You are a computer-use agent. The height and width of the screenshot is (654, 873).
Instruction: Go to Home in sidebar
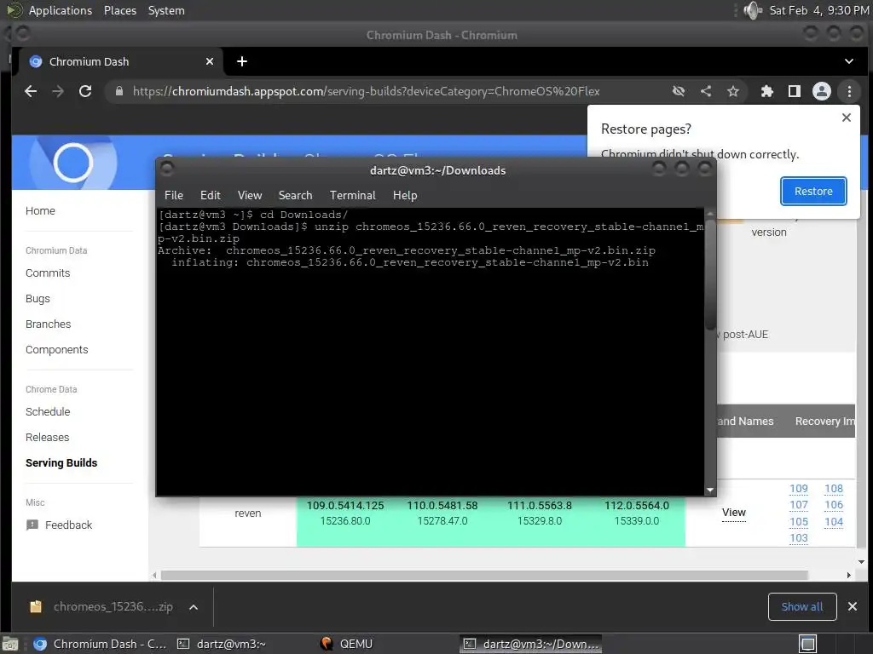click(x=40, y=211)
